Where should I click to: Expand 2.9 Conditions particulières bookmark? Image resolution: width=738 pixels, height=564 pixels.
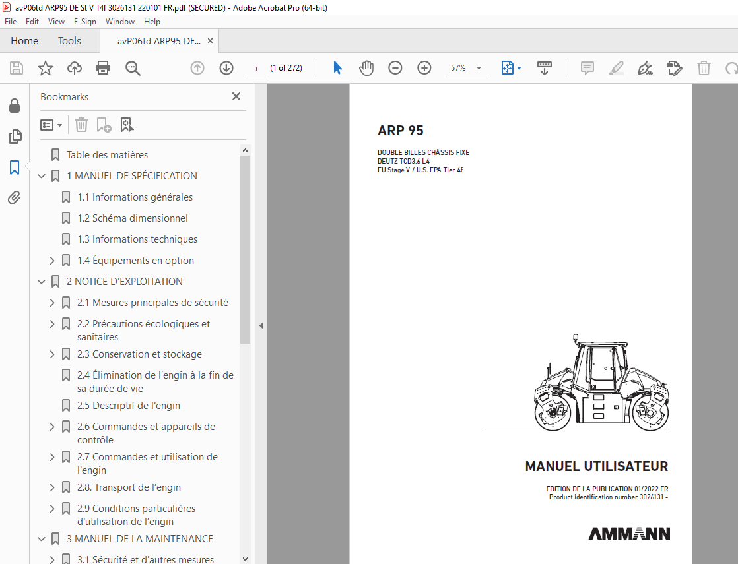(x=52, y=509)
